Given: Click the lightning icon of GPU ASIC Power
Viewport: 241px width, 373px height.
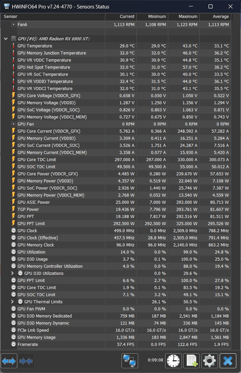Looking at the screenshot, I should [14, 202].
